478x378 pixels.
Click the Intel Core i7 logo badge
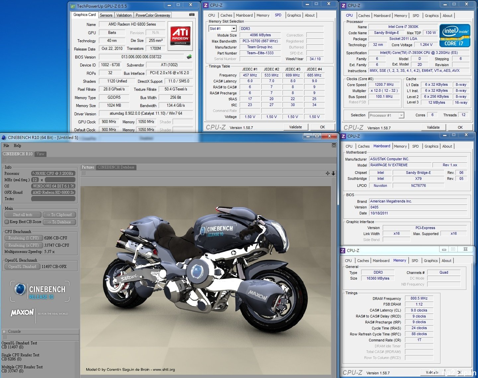[455, 36]
